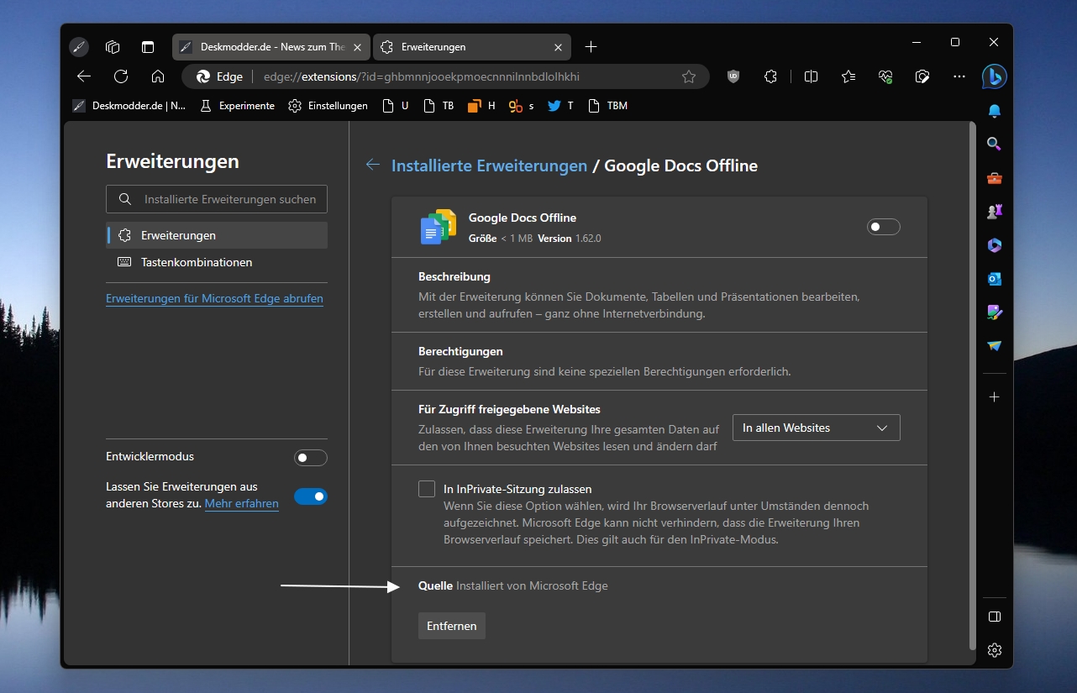Image resolution: width=1077 pixels, height=693 pixels.
Task: Open Settings and more ellipsis menu
Action: (959, 76)
